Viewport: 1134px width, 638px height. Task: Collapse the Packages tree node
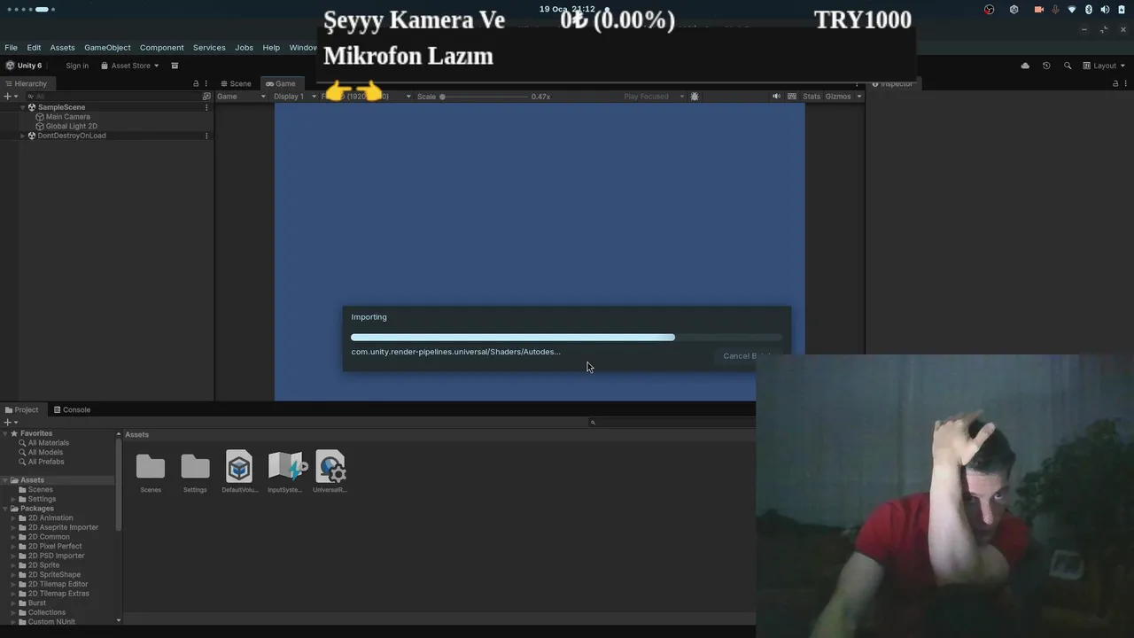pyautogui.click(x=5, y=509)
